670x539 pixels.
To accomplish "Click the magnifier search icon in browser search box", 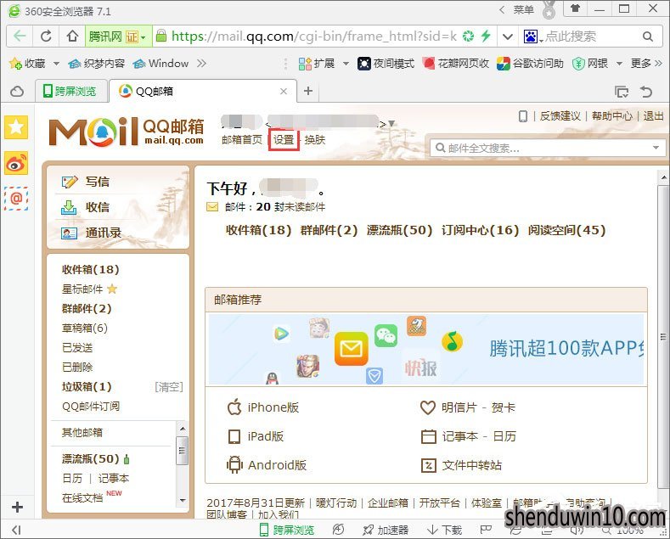I will coord(648,36).
